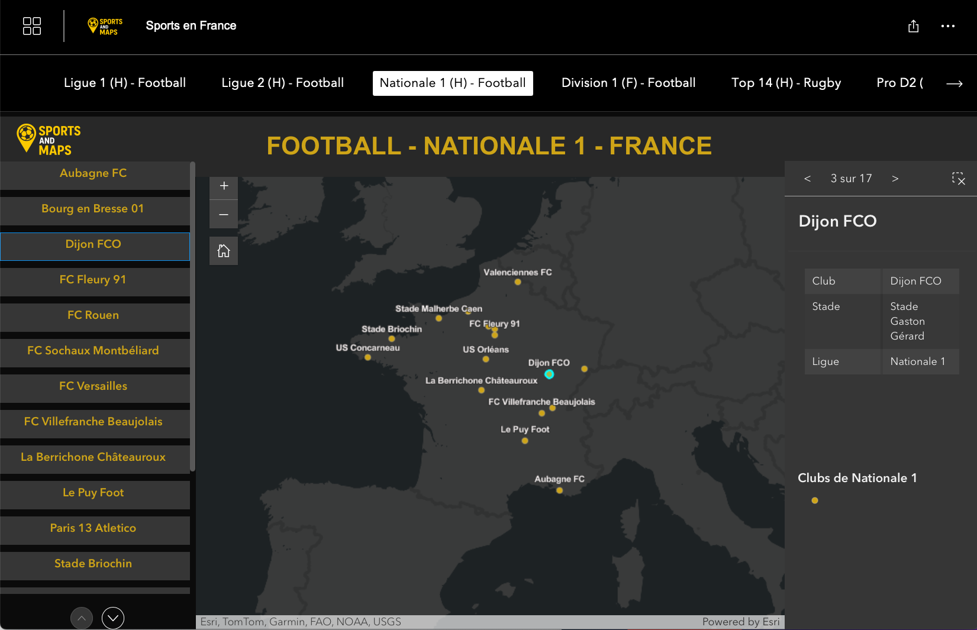977x630 pixels.
Task: Zoom out on the map
Action: click(x=224, y=215)
